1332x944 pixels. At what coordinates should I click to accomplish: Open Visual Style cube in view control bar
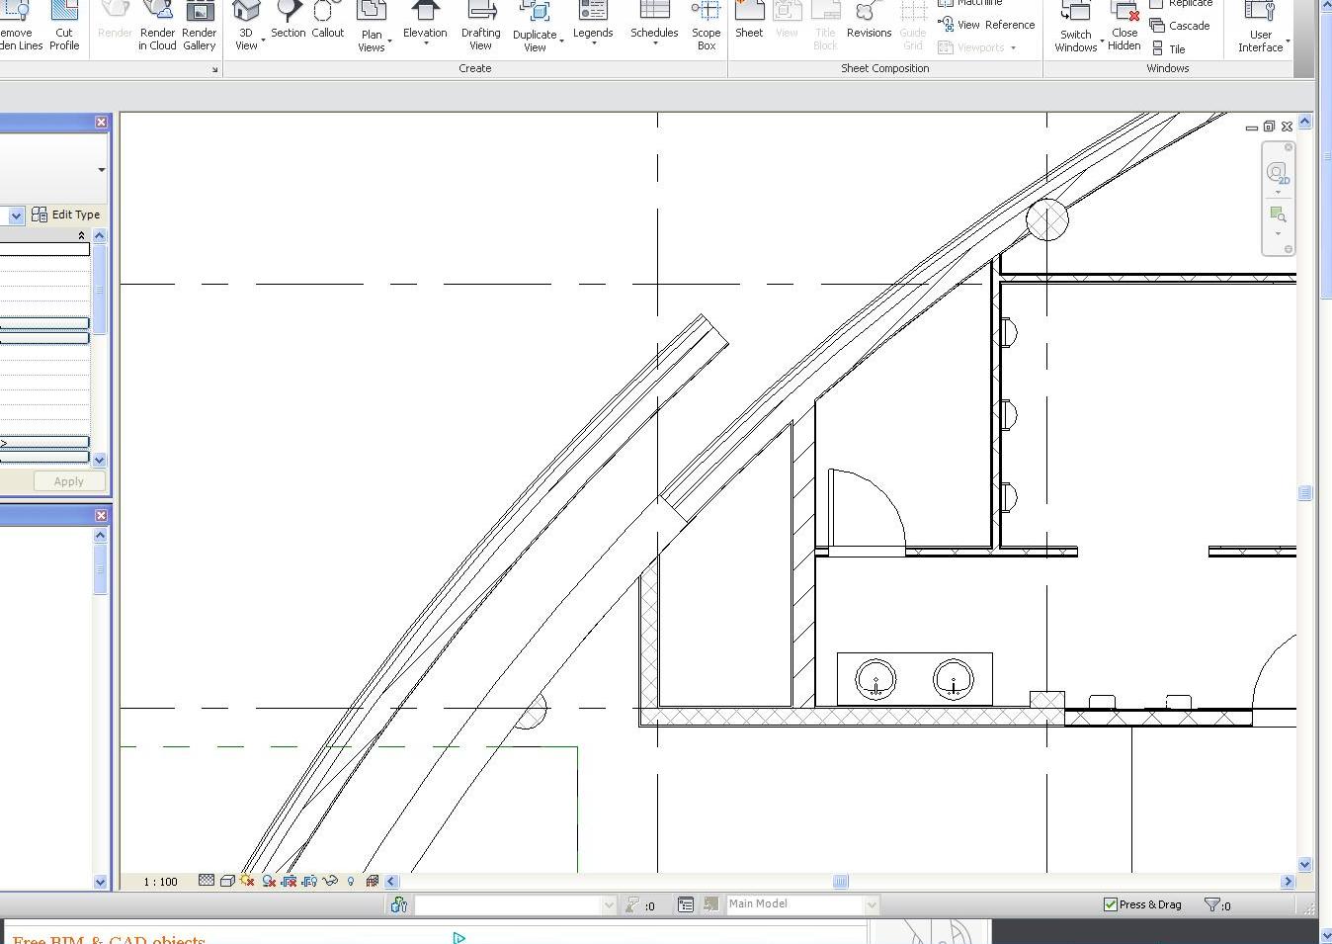[227, 881]
